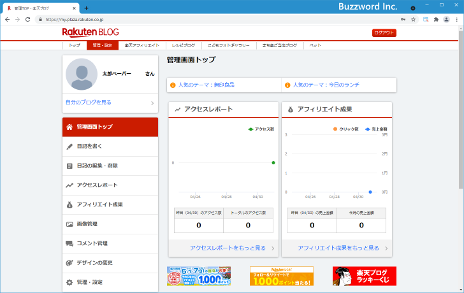Click the money bag icon in the アフィリエイト成果 card header
The image size is (464, 293).
291,110
